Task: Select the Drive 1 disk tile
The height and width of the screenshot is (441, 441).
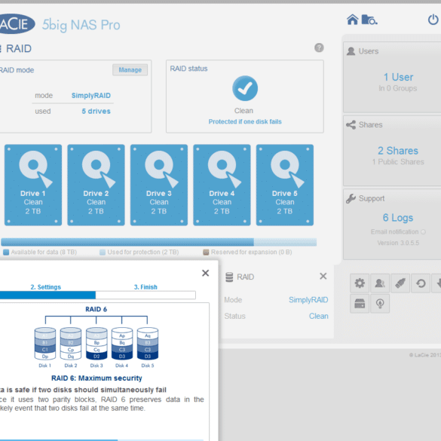Action: (x=33, y=185)
